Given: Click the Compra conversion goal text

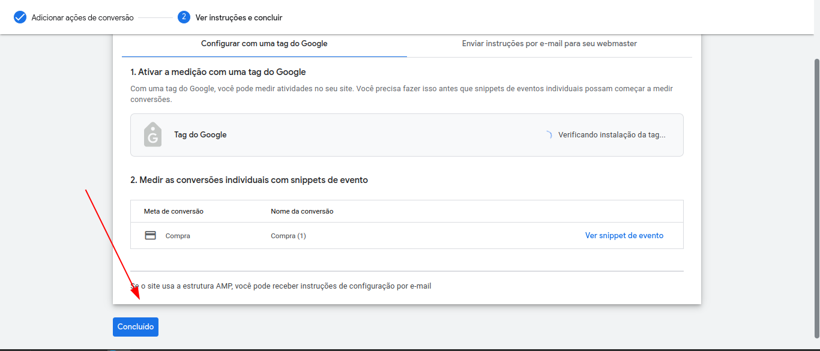Looking at the screenshot, I should point(178,236).
